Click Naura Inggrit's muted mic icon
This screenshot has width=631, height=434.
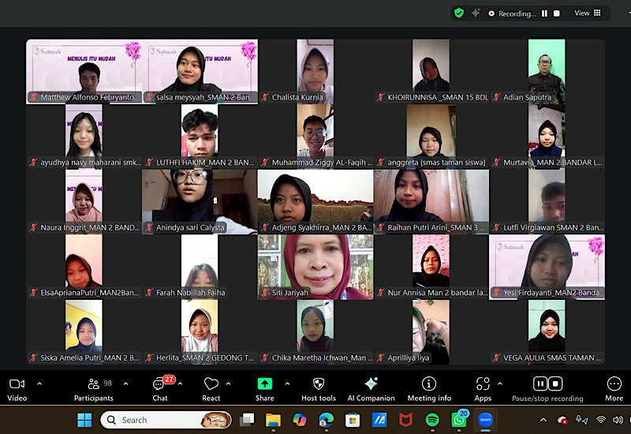33,227
